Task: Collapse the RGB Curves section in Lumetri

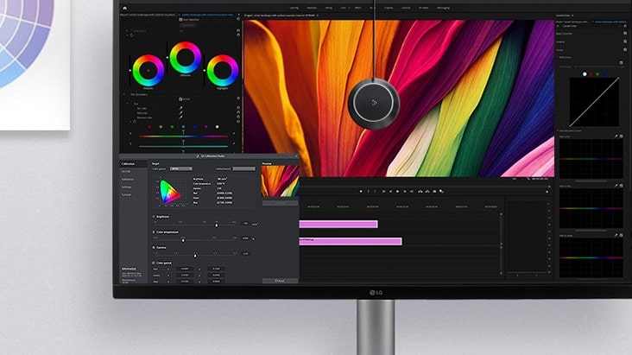Action: 559,57
